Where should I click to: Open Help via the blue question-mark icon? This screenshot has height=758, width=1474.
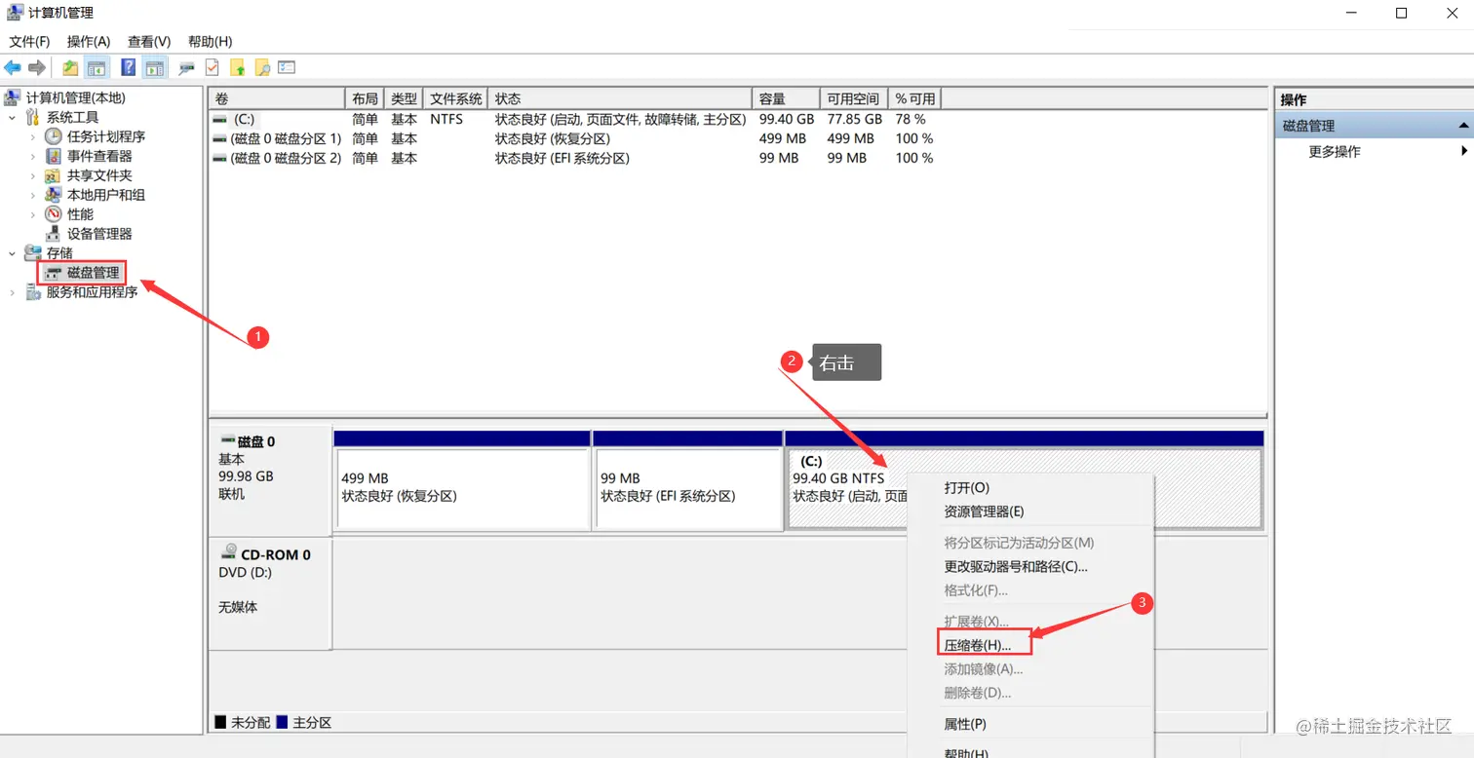[x=128, y=67]
